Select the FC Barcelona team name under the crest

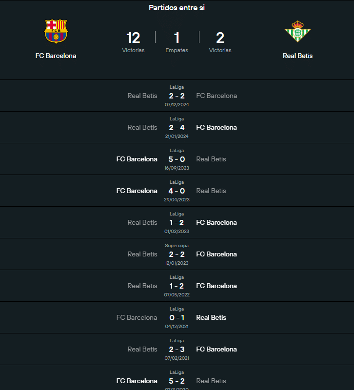click(56, 56)
